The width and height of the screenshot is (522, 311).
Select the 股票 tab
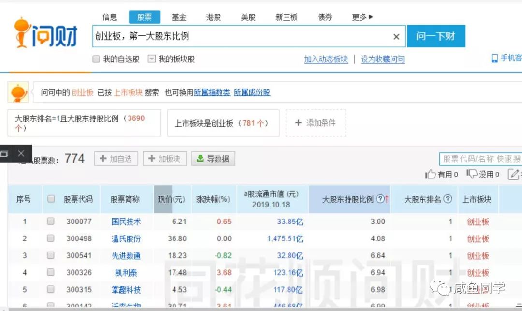[x=145, y=17]
